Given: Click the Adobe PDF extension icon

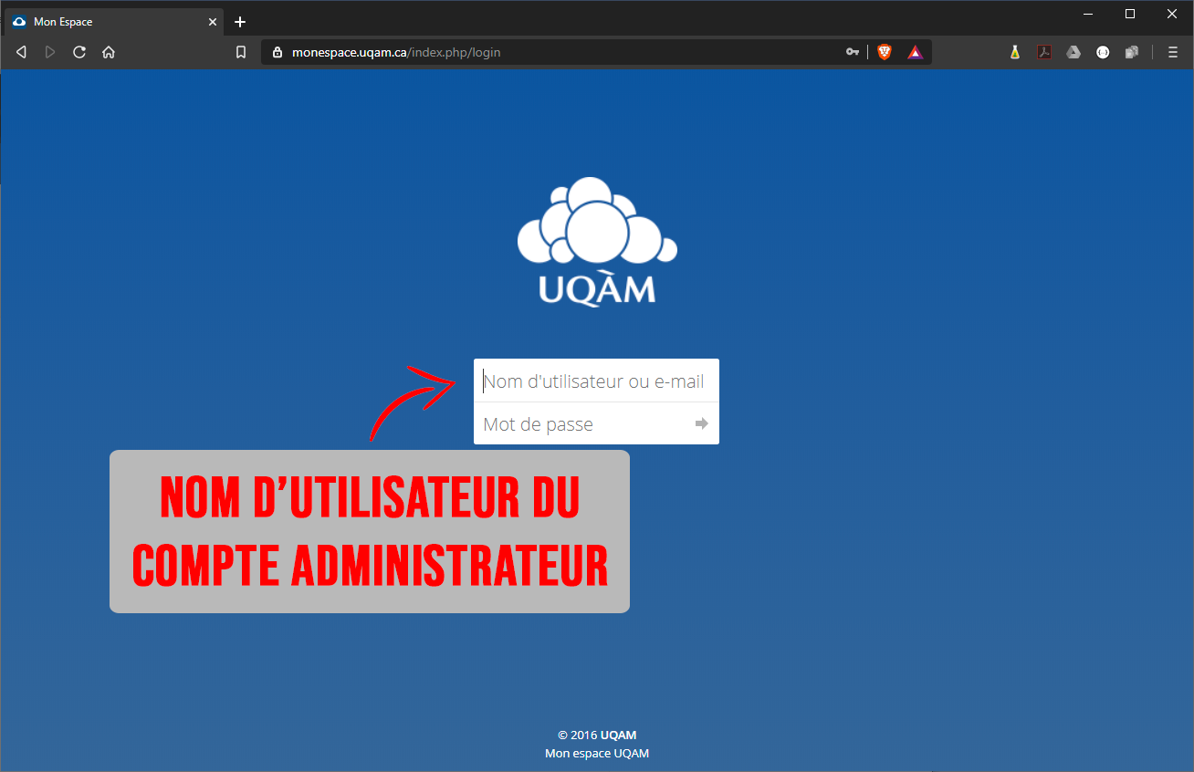Looking at the screenshot, I should (x=1044, y=52).
